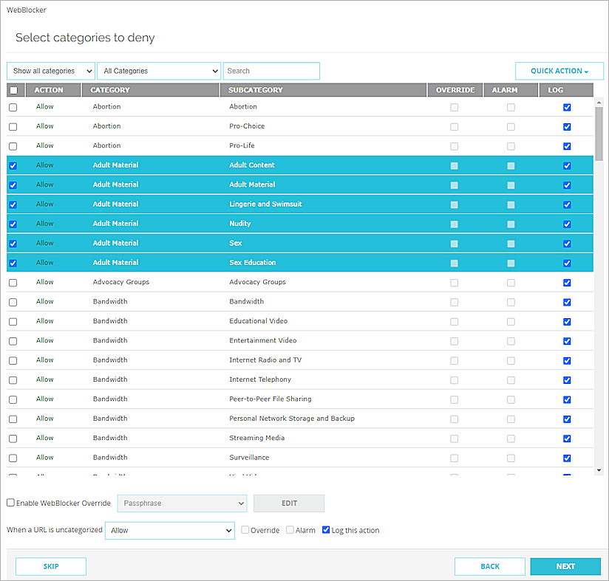Viewport: 609px width, 581px height.
Task: Open the Passphrase selection dropdown
Action: point(182,503)
